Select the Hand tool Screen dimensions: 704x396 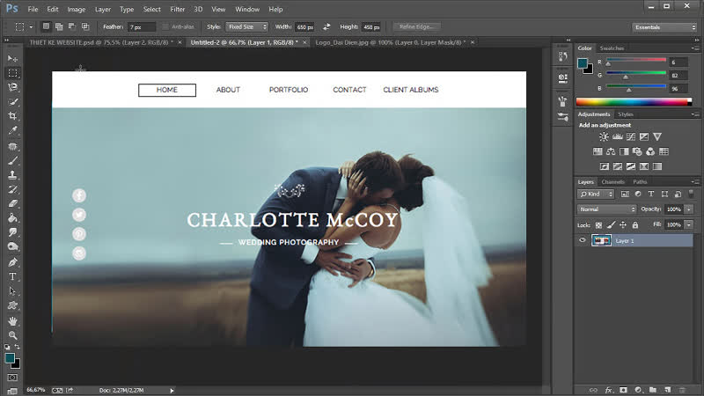[x=12, y=320]
